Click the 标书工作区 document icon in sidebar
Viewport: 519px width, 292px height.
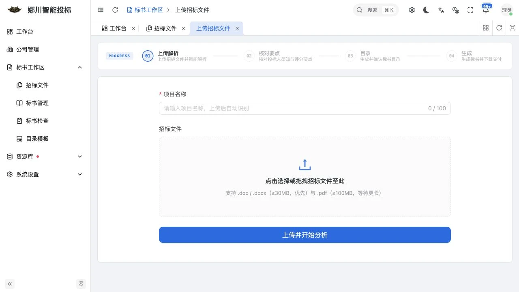pos(10,67)
